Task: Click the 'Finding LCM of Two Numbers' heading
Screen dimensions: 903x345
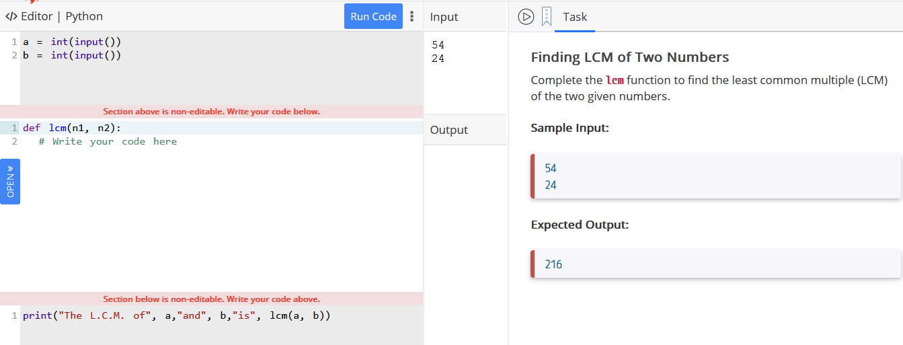Action: pos(630,57)
